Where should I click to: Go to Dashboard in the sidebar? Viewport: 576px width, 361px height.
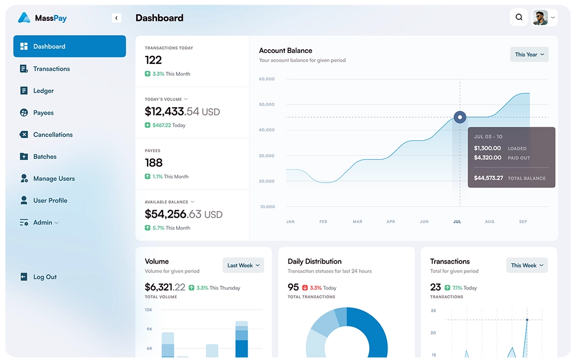coord(70,46)
